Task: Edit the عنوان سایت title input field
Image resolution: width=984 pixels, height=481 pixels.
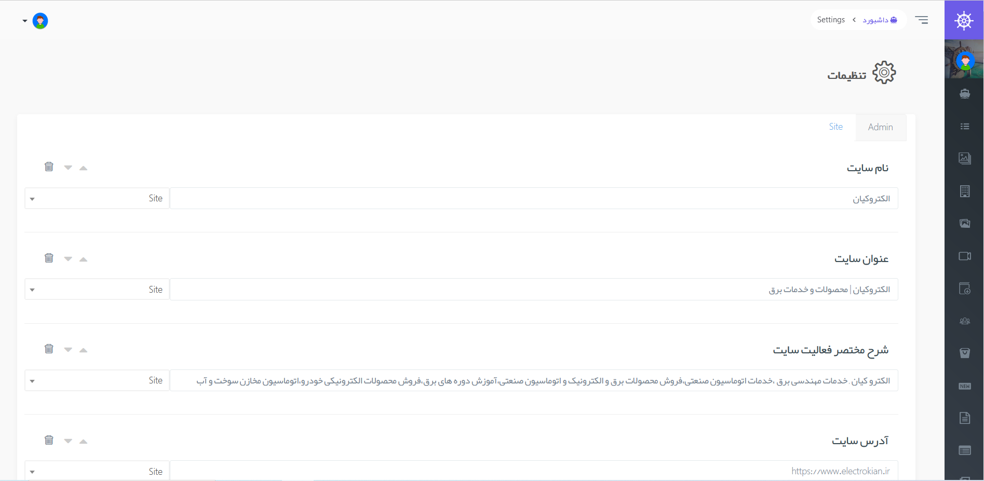Action: (534, 290)
